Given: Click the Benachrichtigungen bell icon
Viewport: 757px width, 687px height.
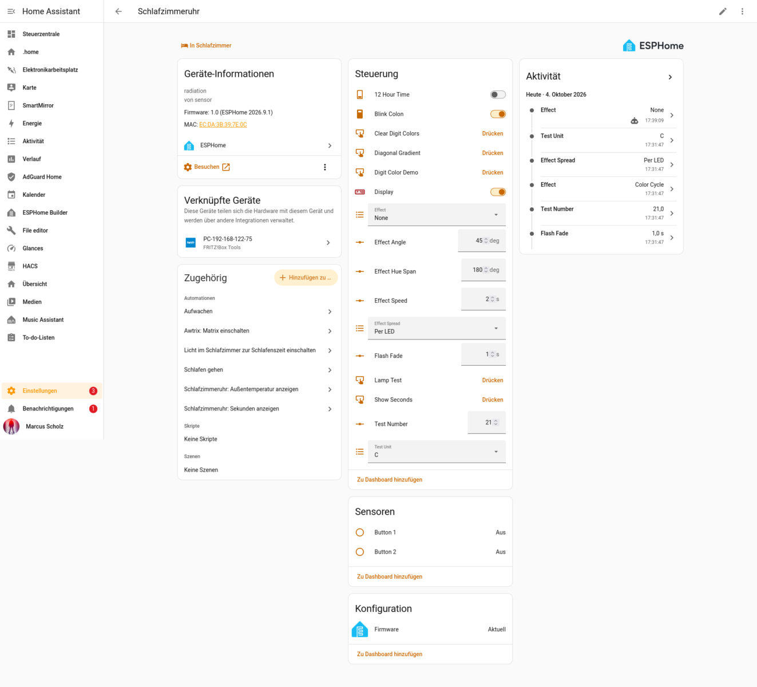Looking at the screenshot, I should coord(11,409).
